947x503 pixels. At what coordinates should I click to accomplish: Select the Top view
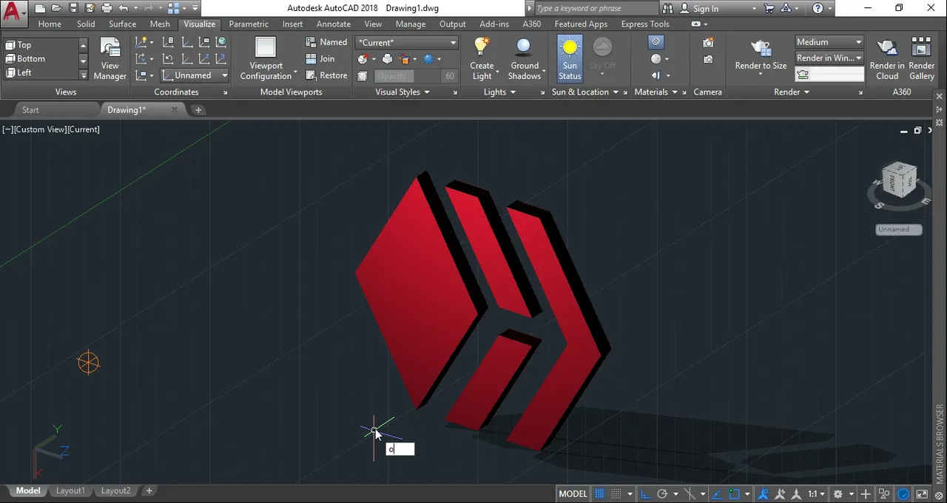point(18,44)
